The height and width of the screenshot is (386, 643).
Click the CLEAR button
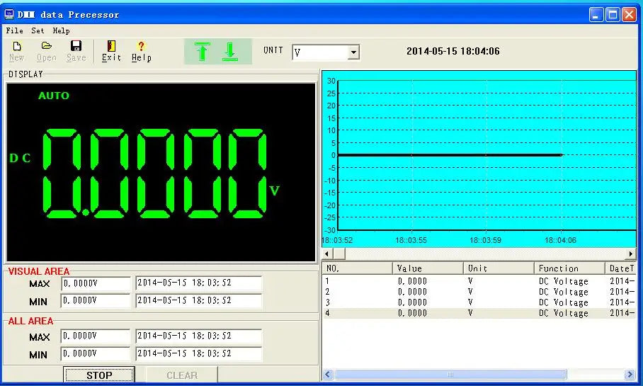(x=182, y=375)
